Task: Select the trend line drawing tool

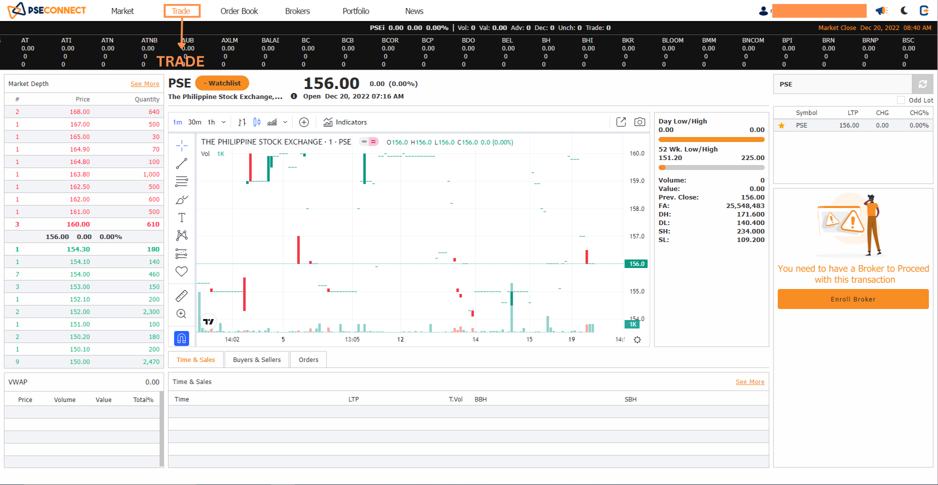Action: click(x=181, y=163)
